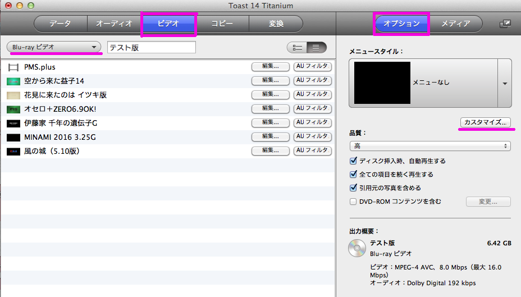
Task: Switch to the オーディオ tab
Action: (114, 24)
